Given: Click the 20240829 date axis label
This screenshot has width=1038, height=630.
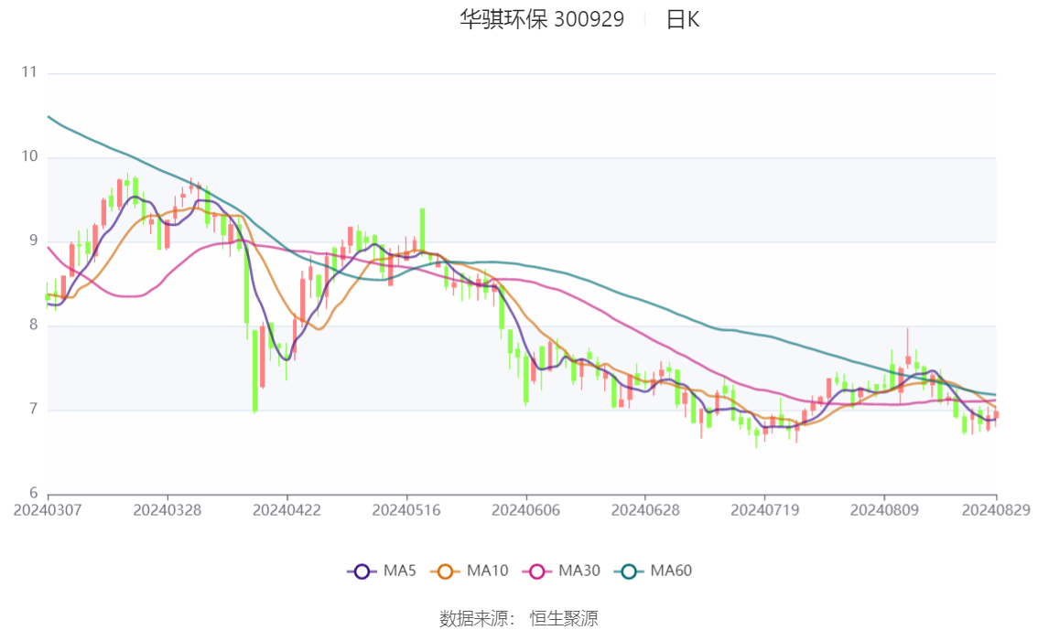Looking at the screenshot, I should click(x=996, y=510).
